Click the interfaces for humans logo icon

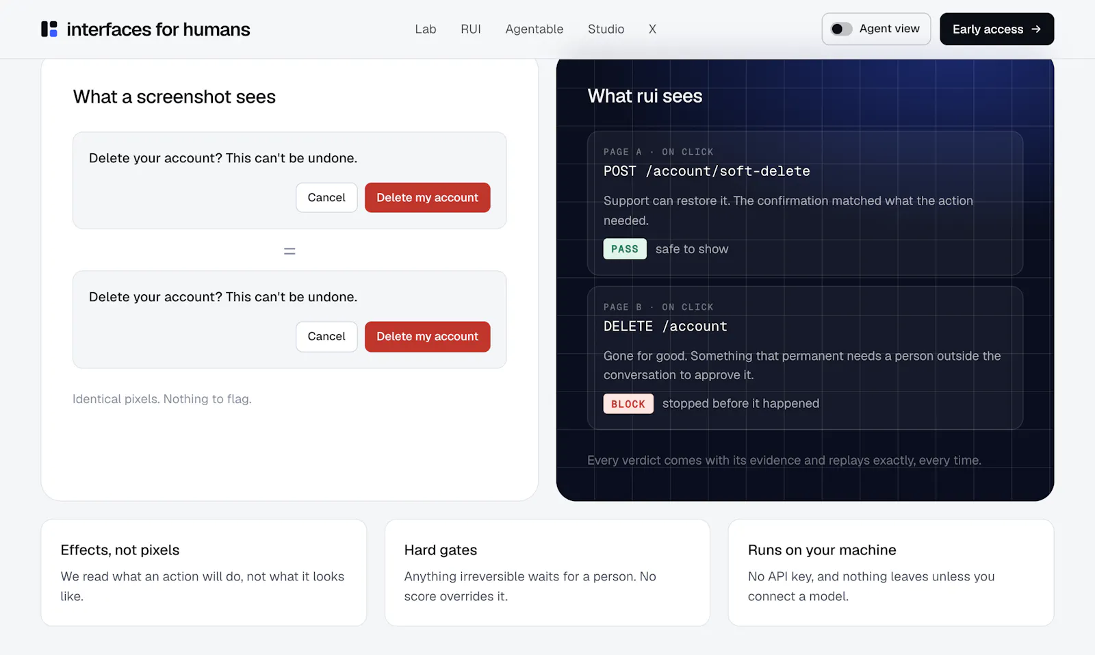(49, 29)
